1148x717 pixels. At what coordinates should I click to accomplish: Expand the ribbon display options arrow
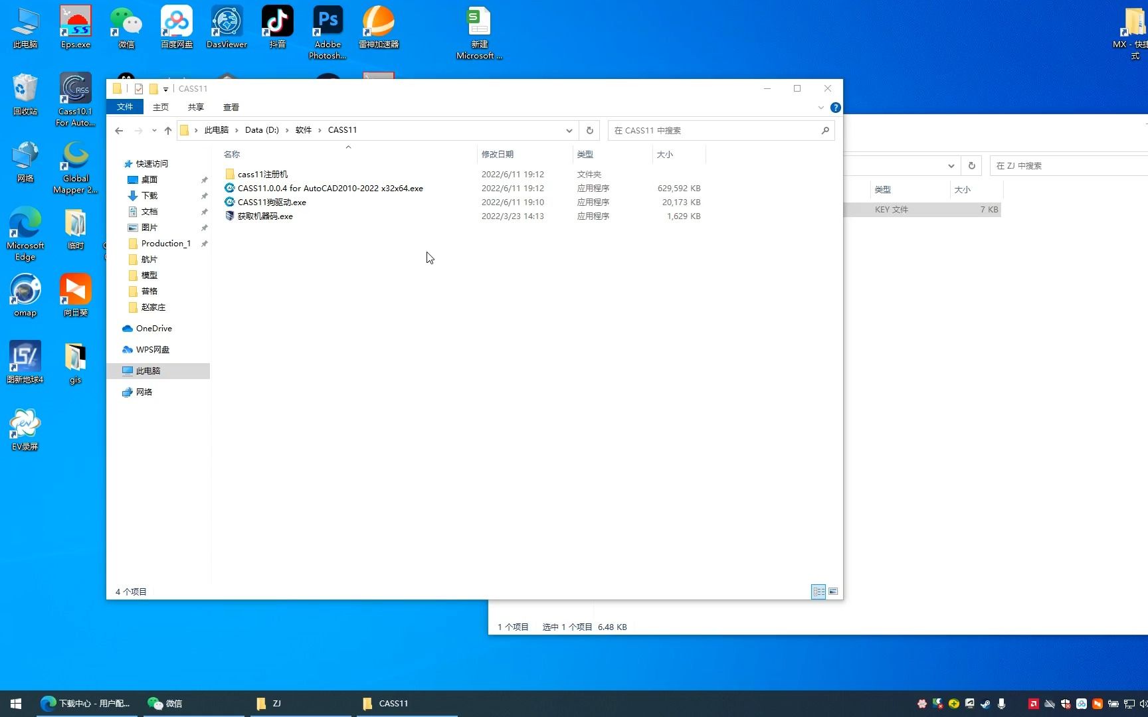click(x=820, y=107)
